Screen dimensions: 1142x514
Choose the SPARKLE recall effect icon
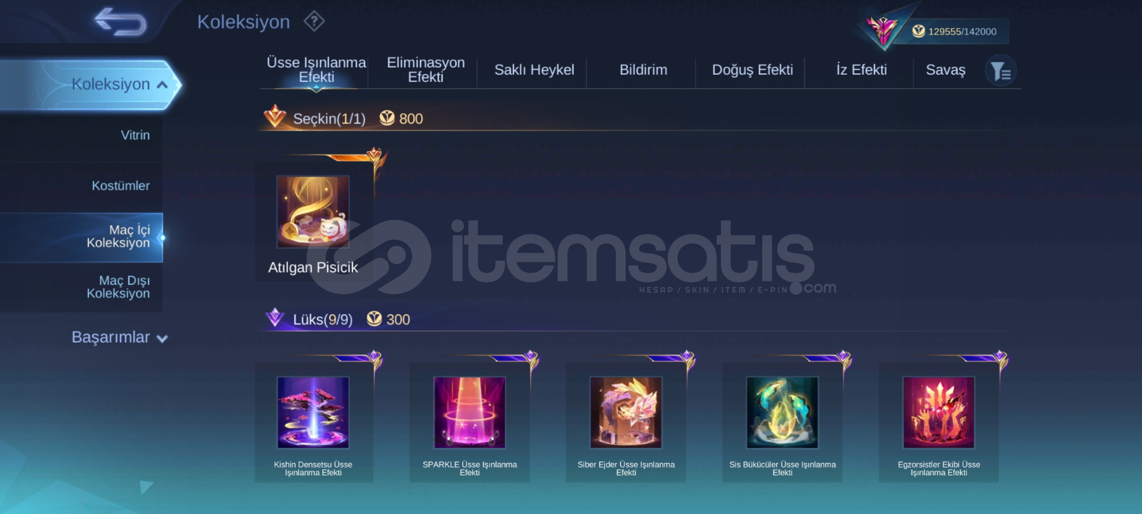(470, 413)
